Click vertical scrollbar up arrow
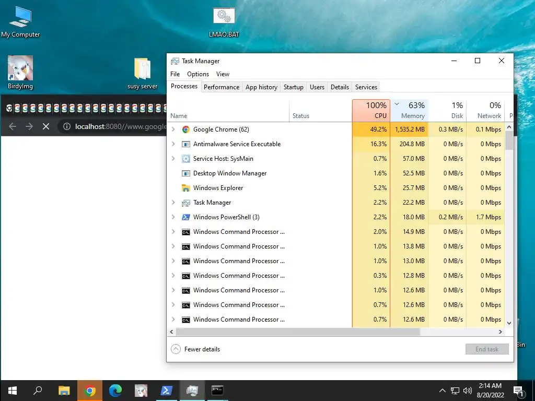 click(509, 127)
